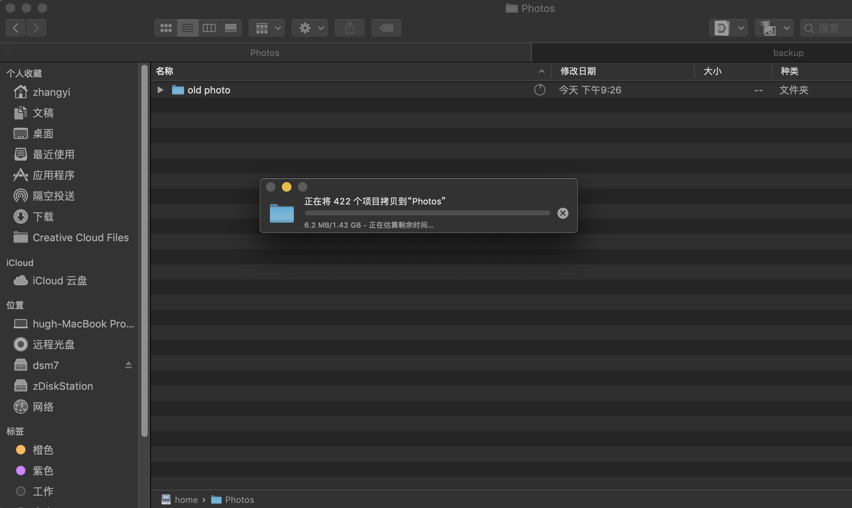Eject the dsm7 volume

click(x=129, y=365)
